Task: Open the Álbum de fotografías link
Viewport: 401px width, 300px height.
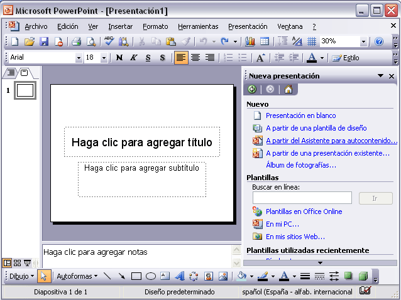Action: click(x=300, y=165)
